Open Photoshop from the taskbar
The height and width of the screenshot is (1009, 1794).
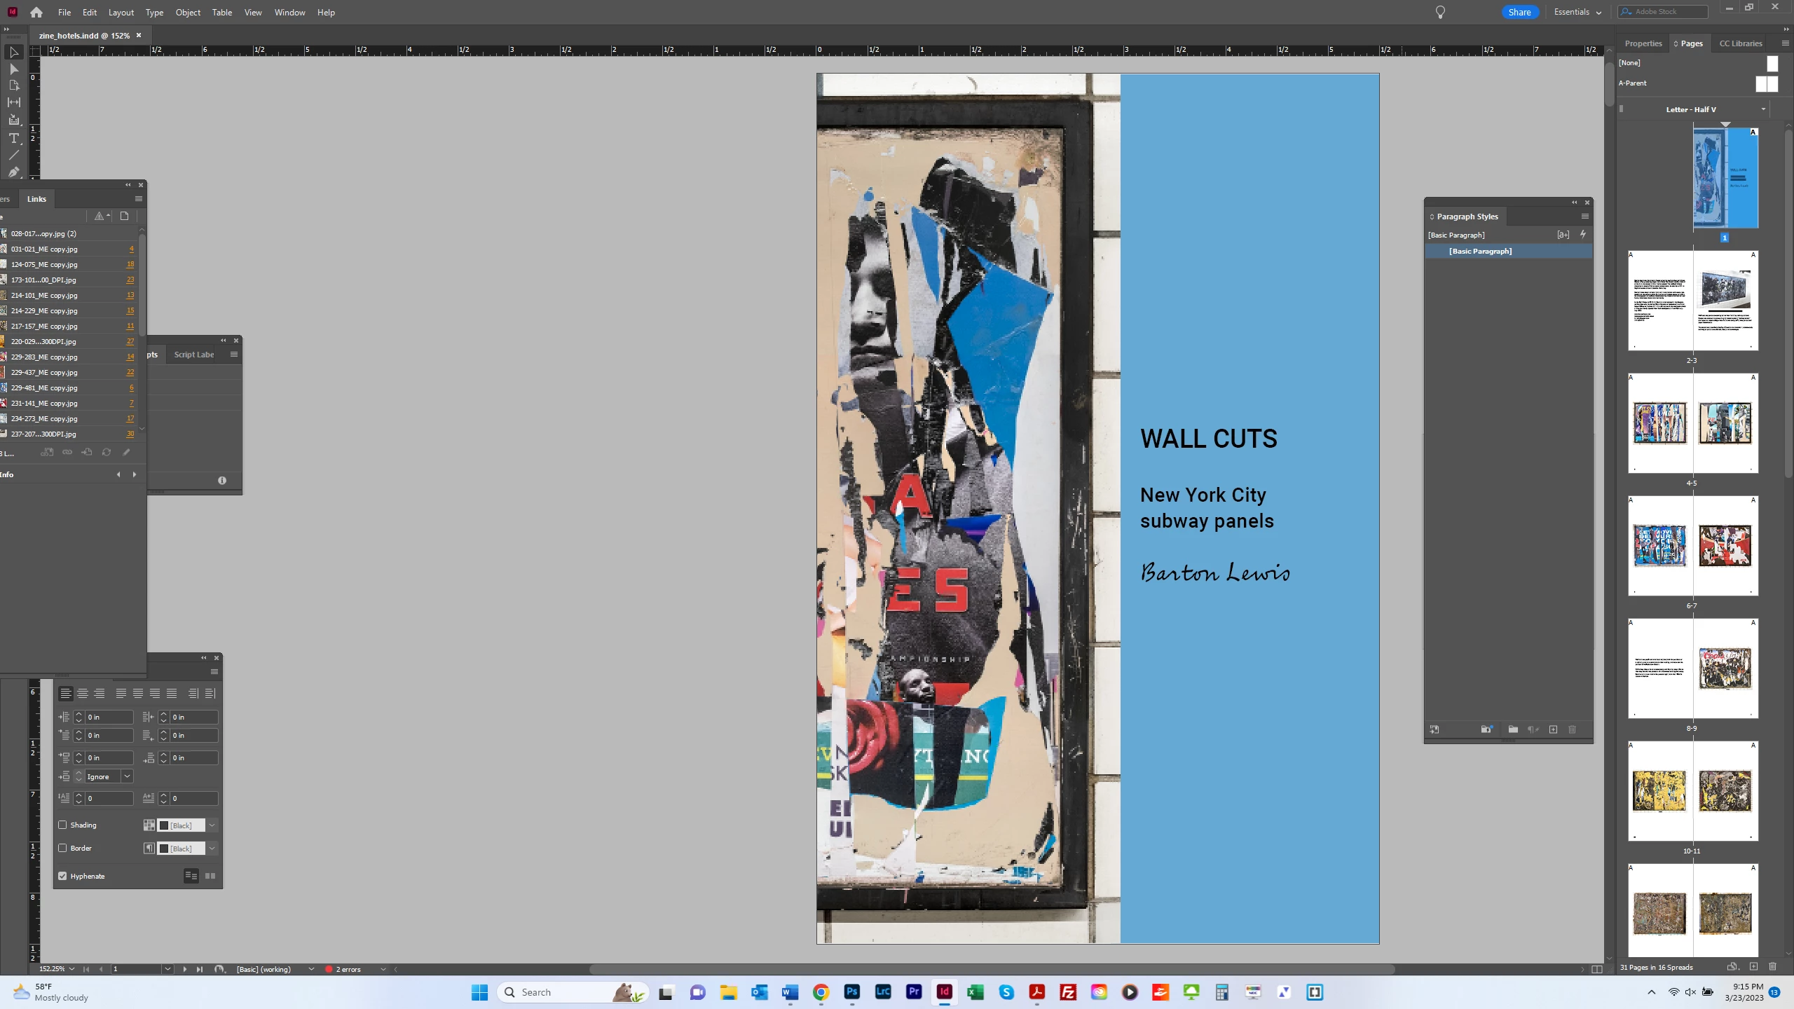[851, 992]
